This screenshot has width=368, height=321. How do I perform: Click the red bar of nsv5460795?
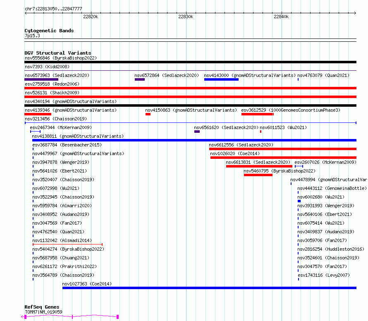click(258, 175)
